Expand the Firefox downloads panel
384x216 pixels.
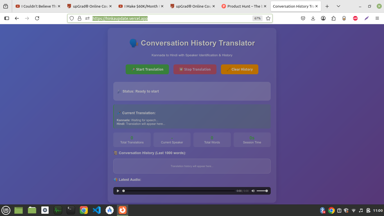click(313, 18)
